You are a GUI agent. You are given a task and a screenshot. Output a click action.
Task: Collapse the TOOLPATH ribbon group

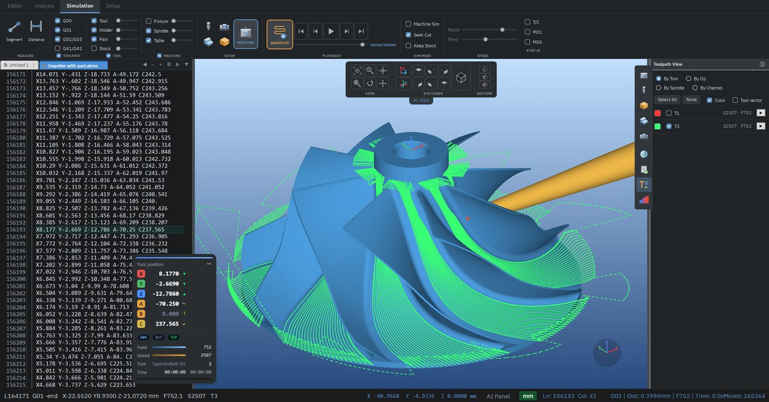coord(59,55)
